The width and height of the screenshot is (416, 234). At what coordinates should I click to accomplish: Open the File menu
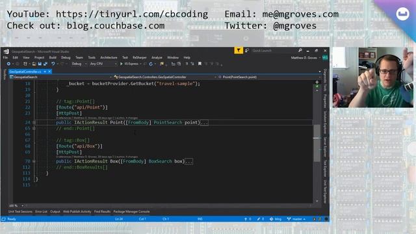tap(5, 58)
